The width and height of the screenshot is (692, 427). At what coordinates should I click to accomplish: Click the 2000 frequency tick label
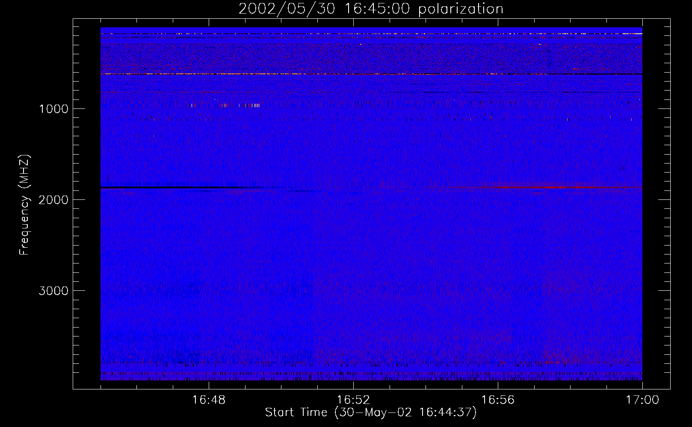pos(53,200)
